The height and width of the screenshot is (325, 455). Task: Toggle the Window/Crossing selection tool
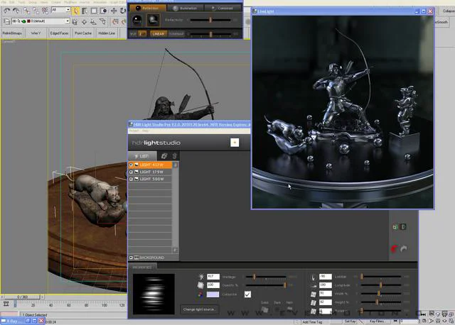click(103, 11)
